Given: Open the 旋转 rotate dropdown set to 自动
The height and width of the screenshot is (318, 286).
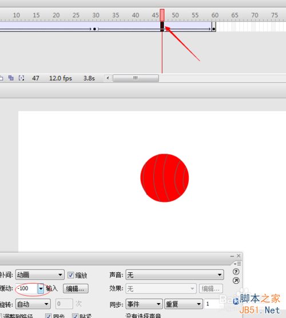Looking at the screenshot, I should (33, 304).
